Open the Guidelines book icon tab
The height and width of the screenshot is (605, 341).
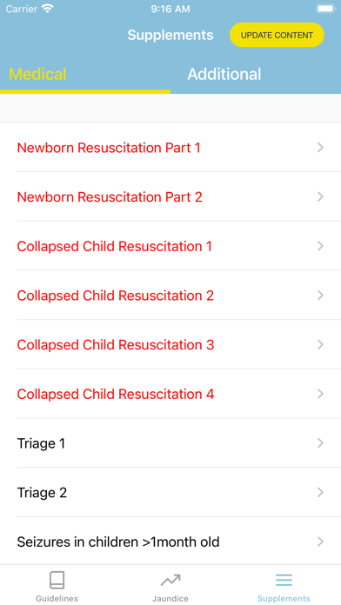(x=57, y=581)
